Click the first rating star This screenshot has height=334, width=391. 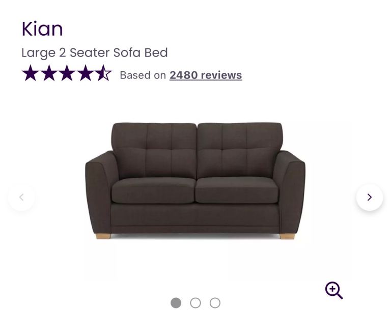31,73
